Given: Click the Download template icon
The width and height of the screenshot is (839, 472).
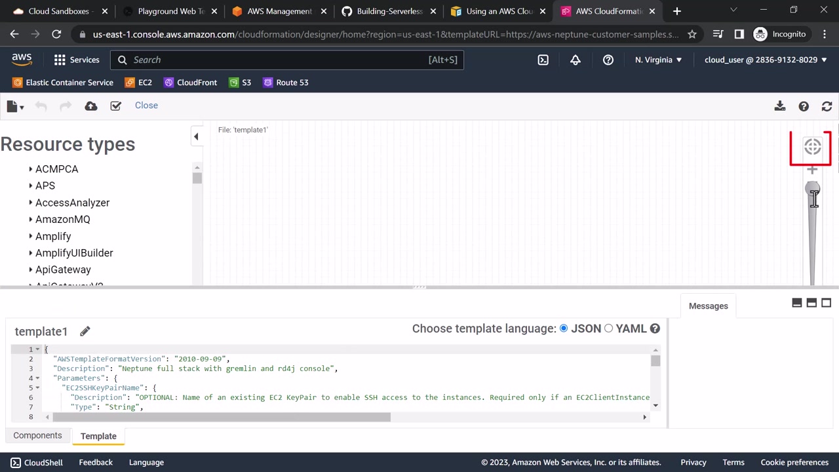Looking at the screenshot, I should [x=779, y=106].
